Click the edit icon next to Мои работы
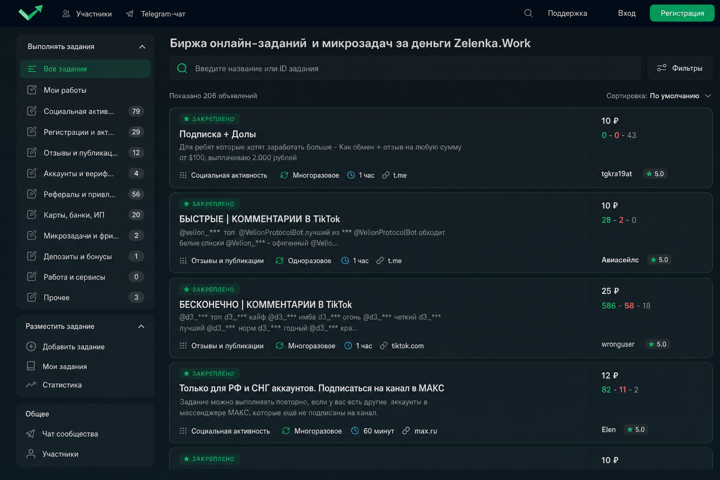This screenshot has height=480, width=720. (x=32, y=90)
